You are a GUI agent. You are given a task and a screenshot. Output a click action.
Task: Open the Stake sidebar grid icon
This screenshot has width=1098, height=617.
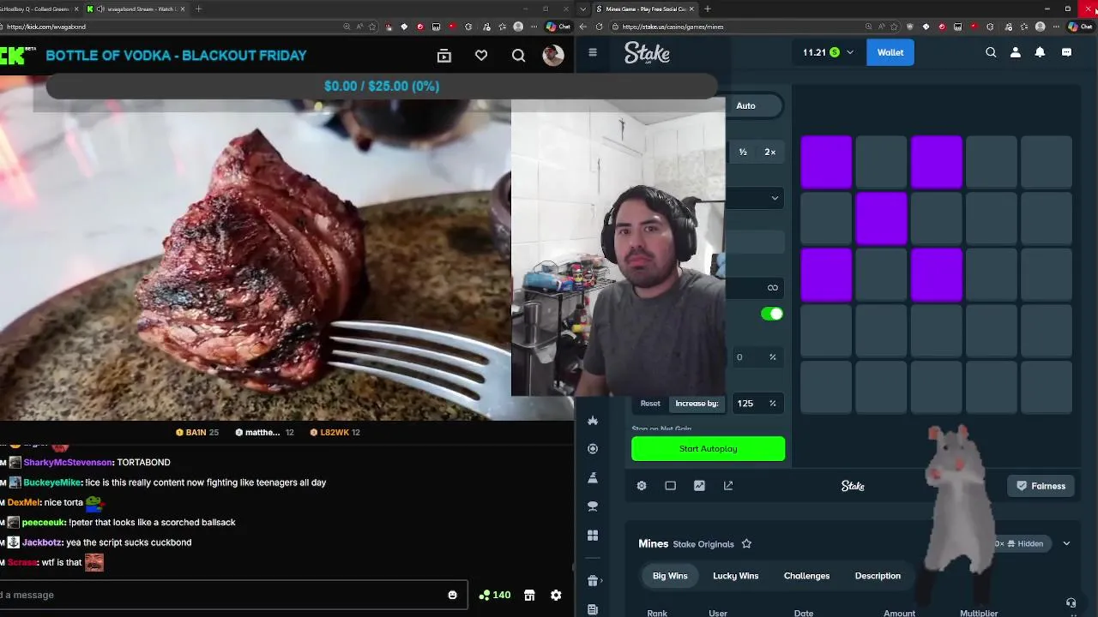[x=593, y=536]
